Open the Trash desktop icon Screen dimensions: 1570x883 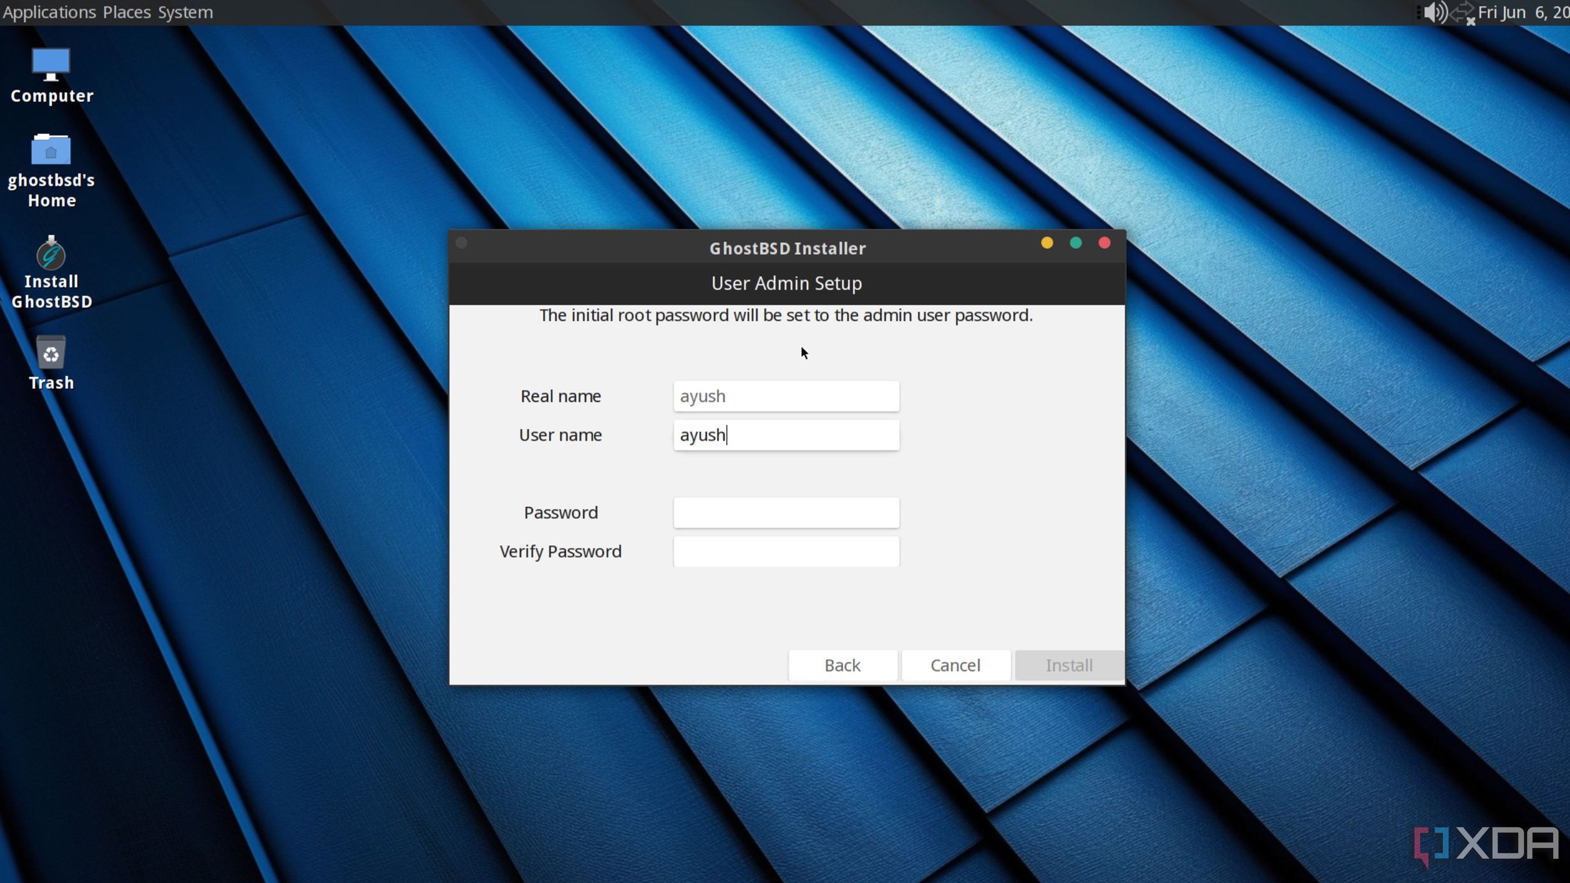51,363
